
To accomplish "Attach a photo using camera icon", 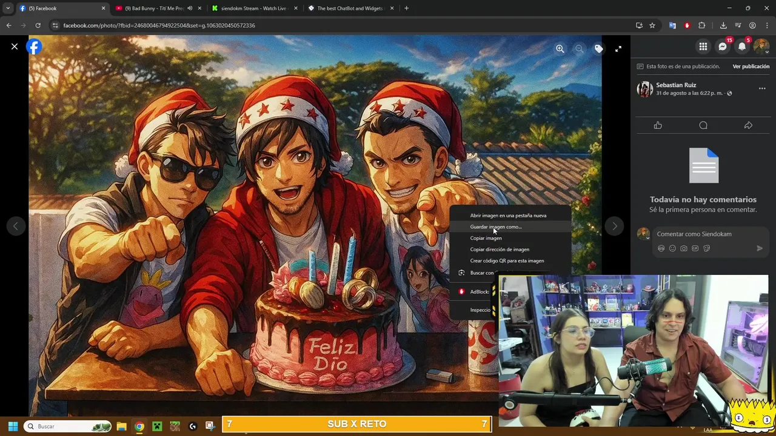I will (684, 248).
